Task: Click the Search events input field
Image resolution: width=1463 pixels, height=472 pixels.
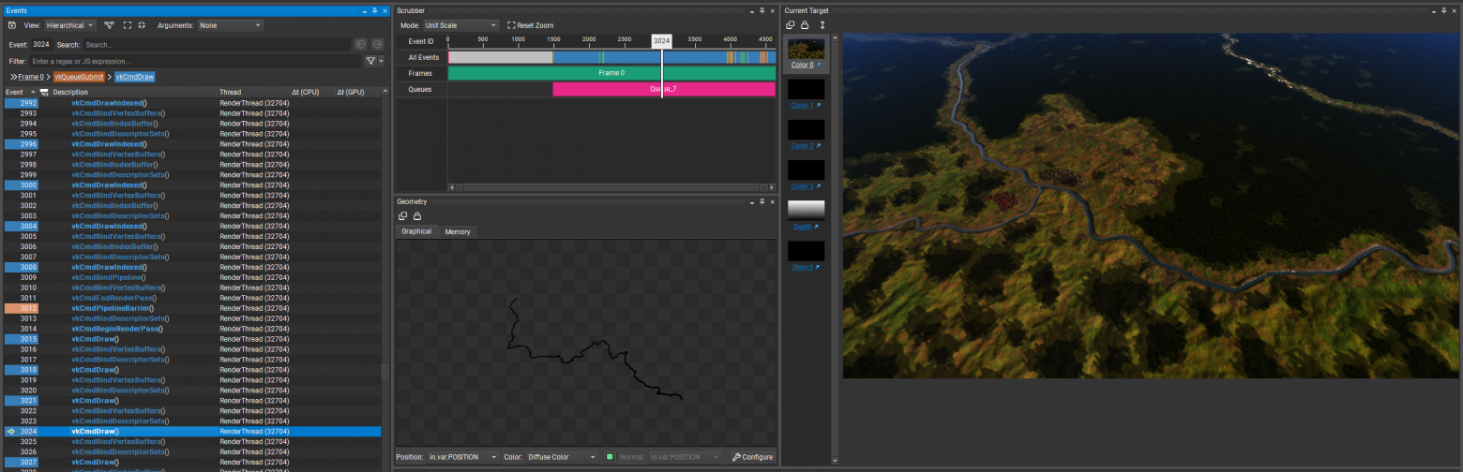Action: tap(216, 44)
